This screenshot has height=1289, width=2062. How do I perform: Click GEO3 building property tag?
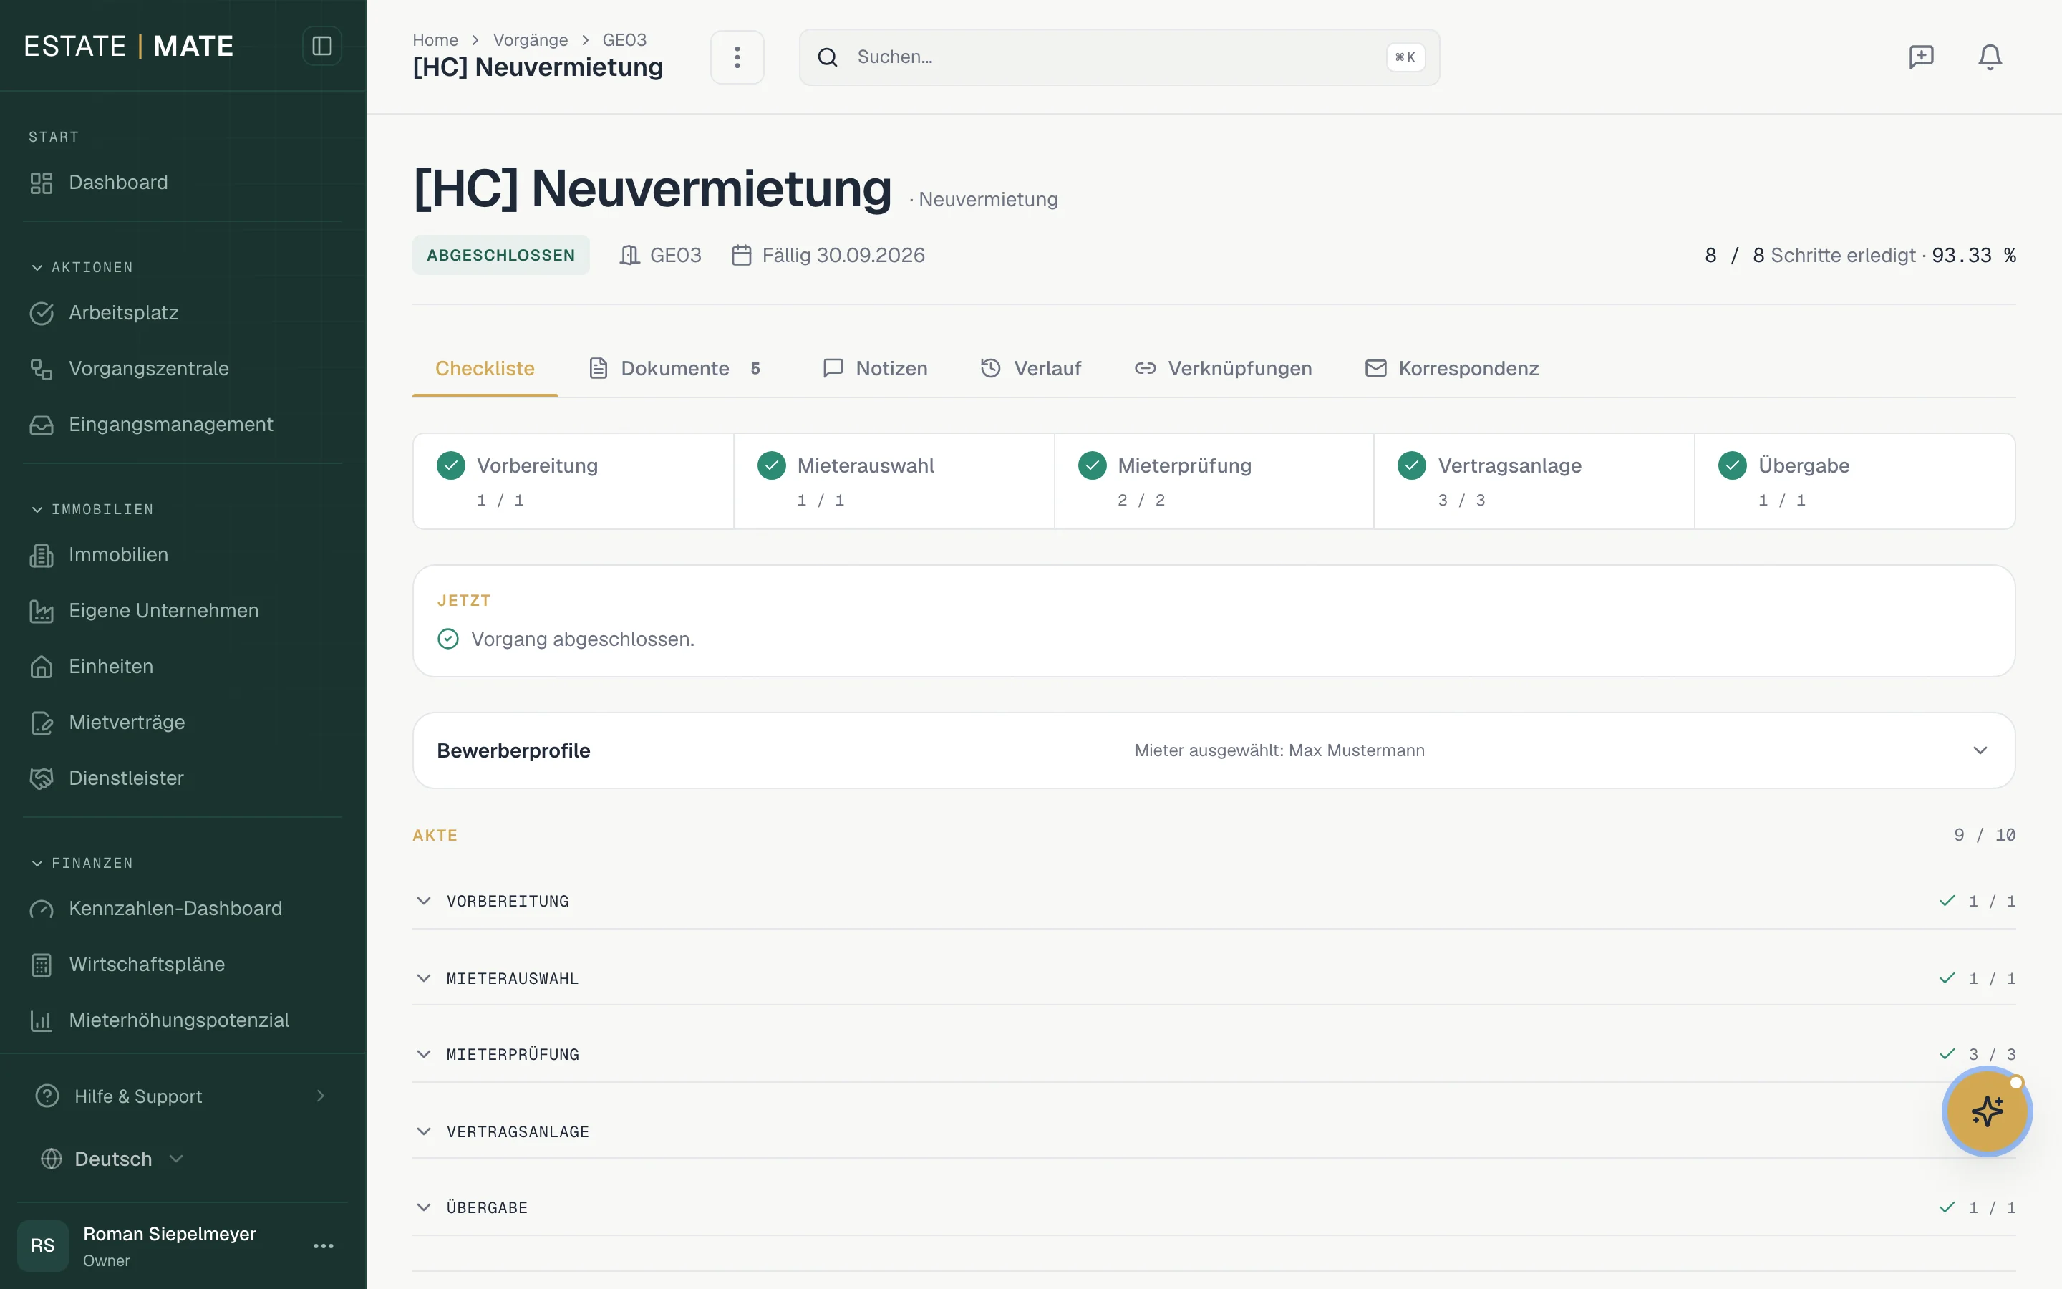click(660, 255)
